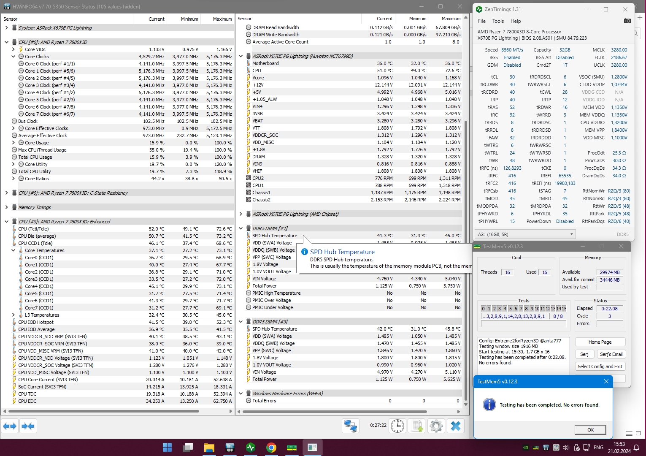Select the Vcore sensor row

(x=350, y=78)
